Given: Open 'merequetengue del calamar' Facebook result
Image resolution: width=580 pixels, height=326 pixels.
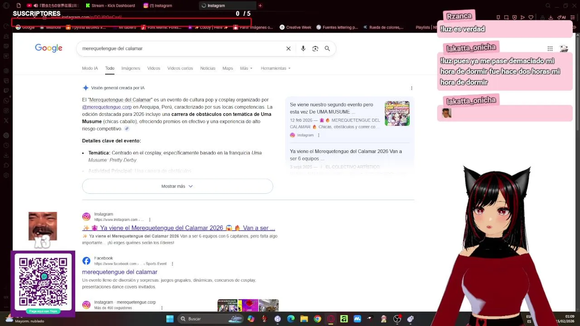Looking at the screenshot, I should [x=120, y=272].
